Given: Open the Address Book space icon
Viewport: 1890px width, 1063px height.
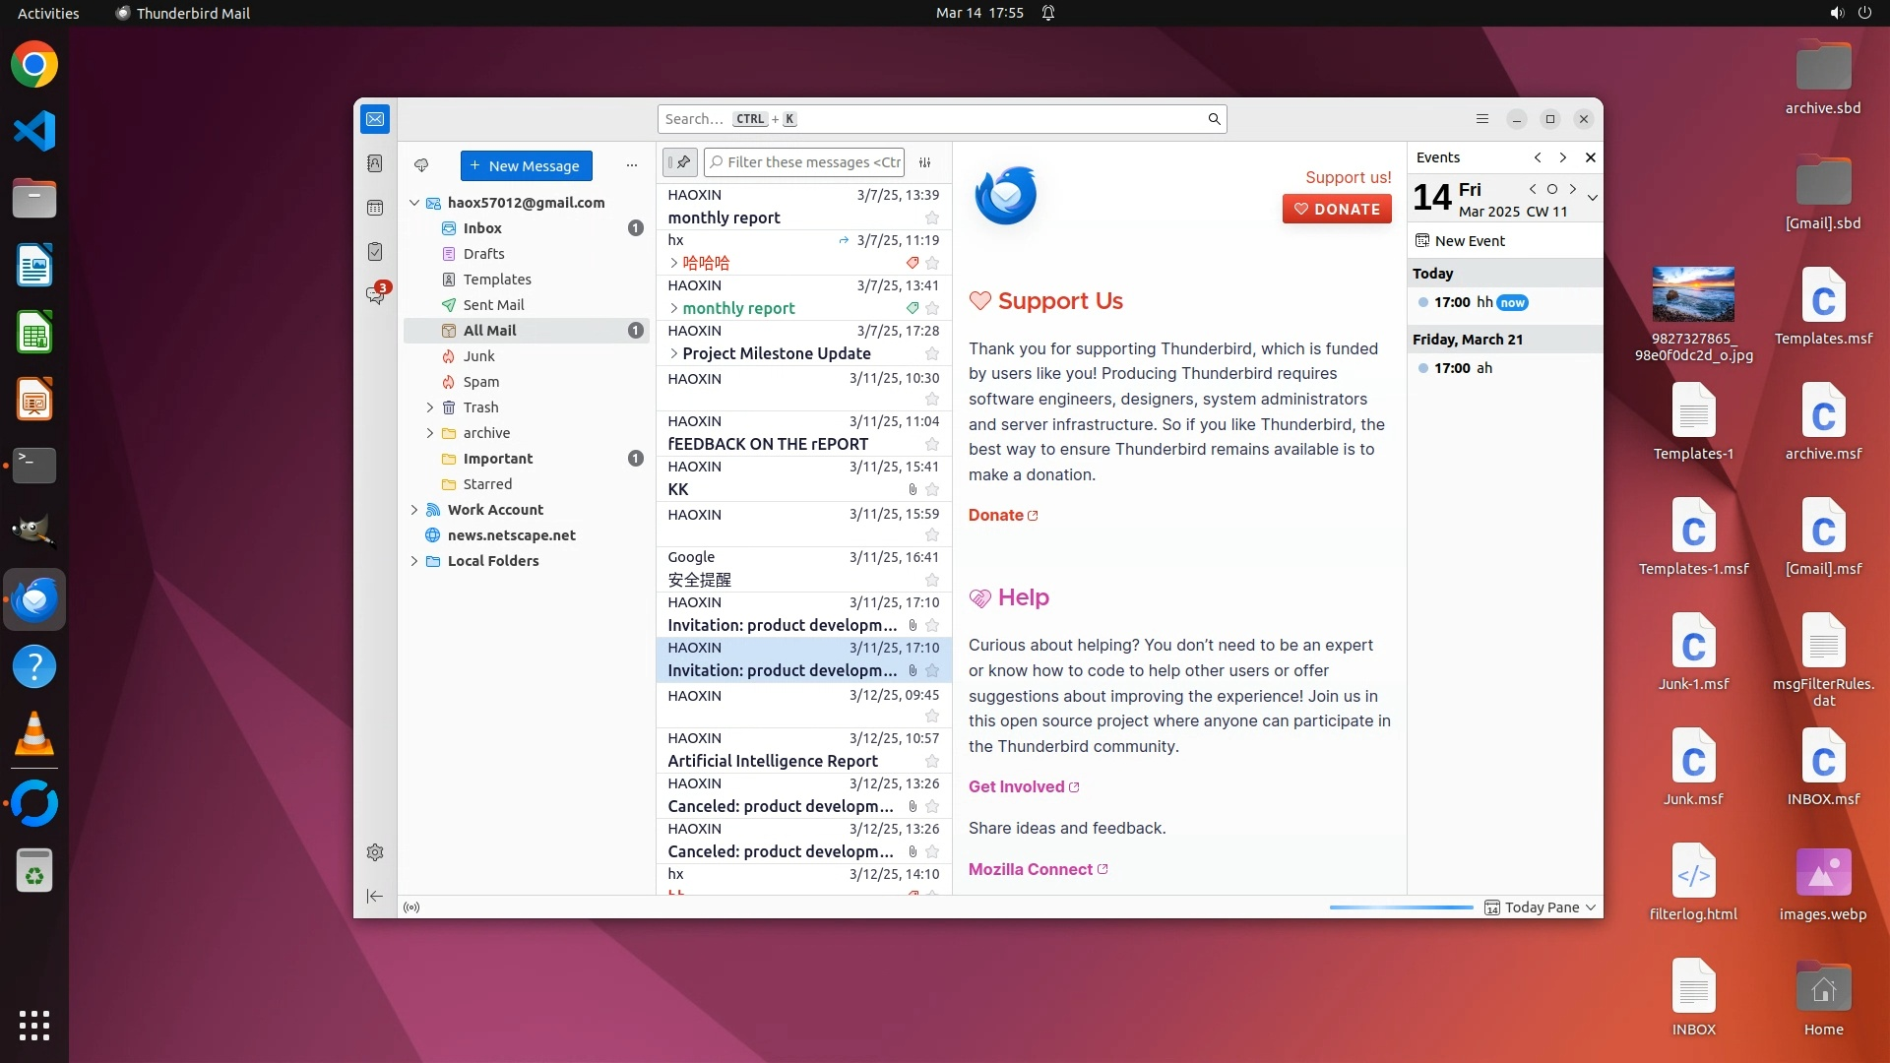Looking at the screenshot, I should tap(375, 163).
